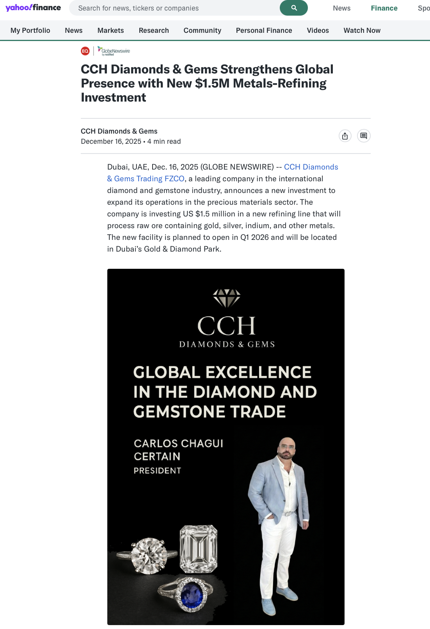Open the News navigation menu
The width and height of the screenshot is (430, 629).
pyautogui.click(x=74, y=30)
